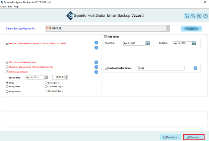Toggle the Mail Filter checkbox
The height and width of the screenshot is (141, 209).
click(106, 37)
